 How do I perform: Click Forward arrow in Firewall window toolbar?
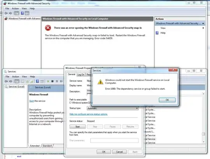point(10,13)
